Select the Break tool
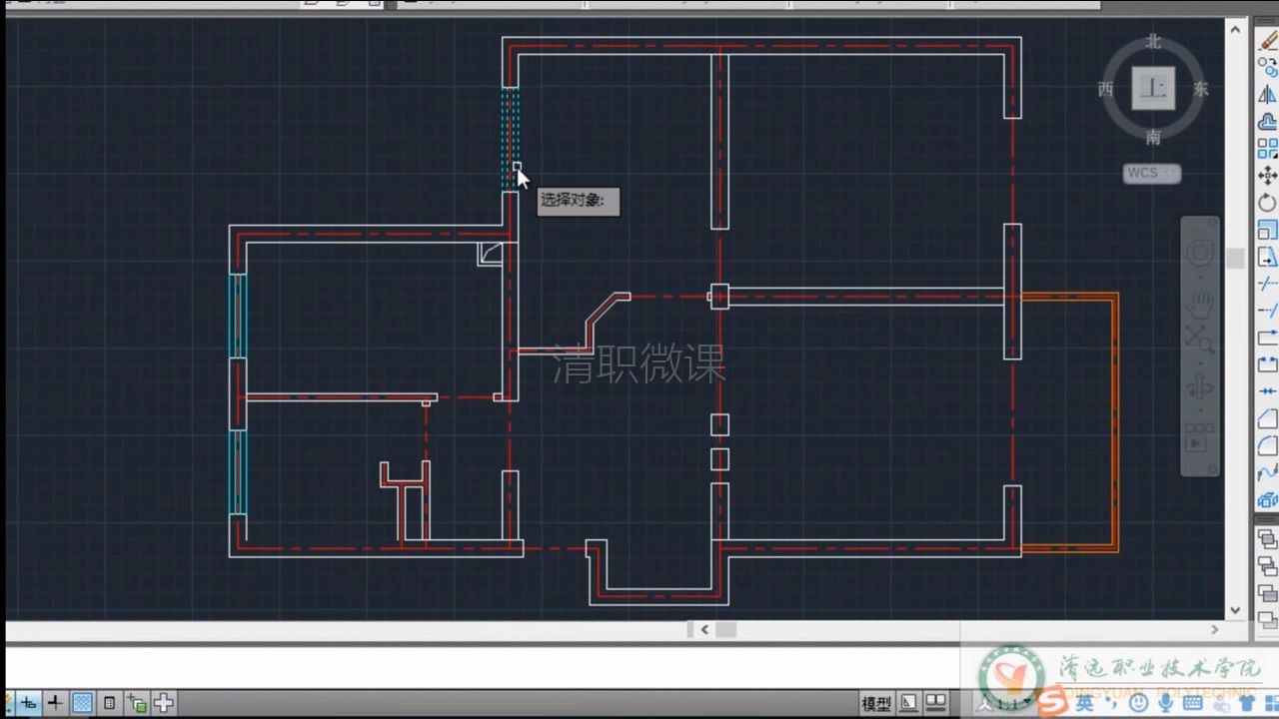The height and width of the screenshot is (719, 1279). (1268, 364)
